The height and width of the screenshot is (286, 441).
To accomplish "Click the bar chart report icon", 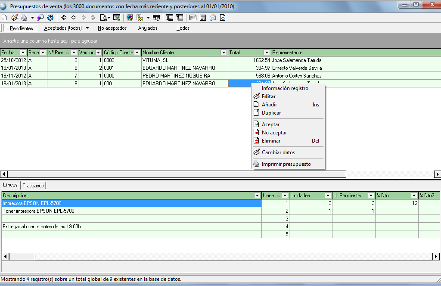I will point(203,18).
